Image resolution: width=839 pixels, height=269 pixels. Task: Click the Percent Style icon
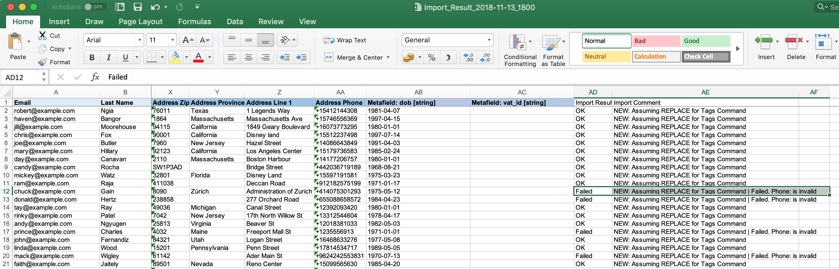[431, 58]
